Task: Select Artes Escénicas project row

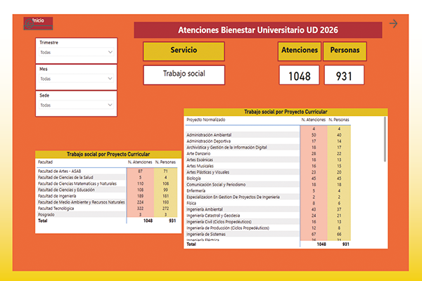Action: pyautogui.click(x=269, y=159)
